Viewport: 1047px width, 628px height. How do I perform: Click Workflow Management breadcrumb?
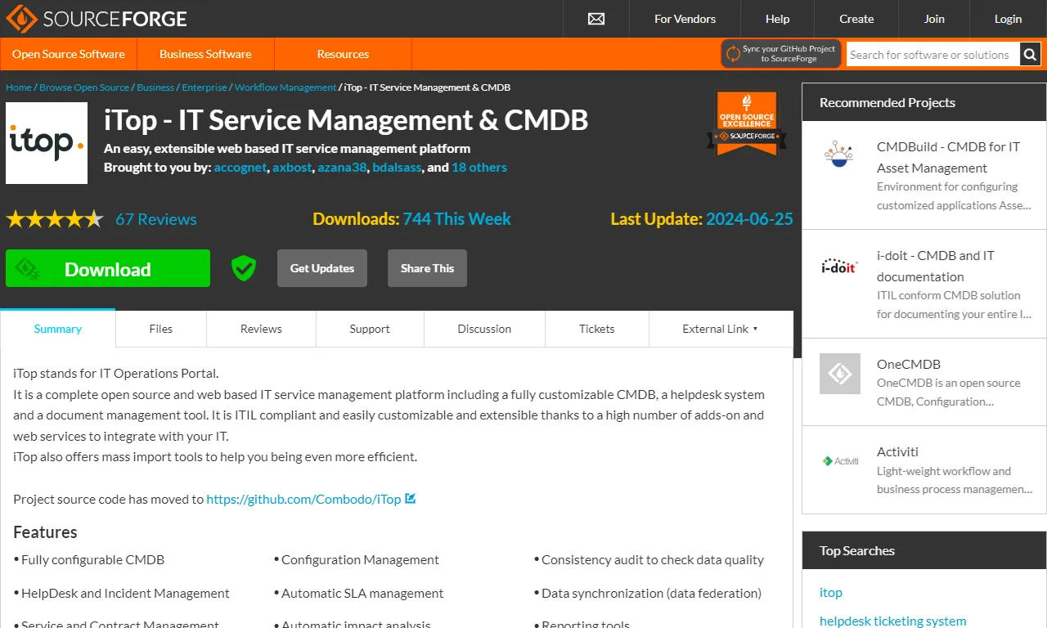[x=285, y=87]
